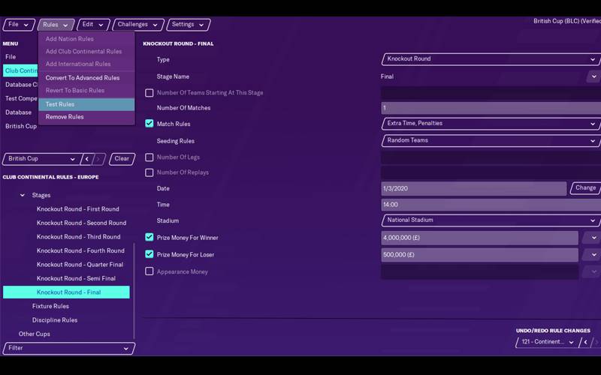This screenshot has width=601, height=375.
Task: Uncheck the Match Rules checkbox
Action: 149,124
